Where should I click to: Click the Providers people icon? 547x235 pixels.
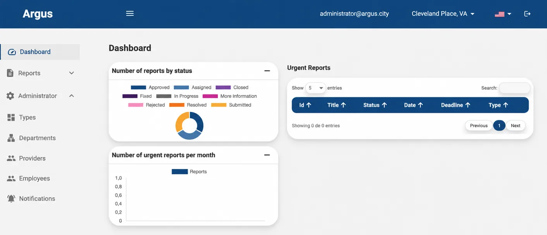11,158
